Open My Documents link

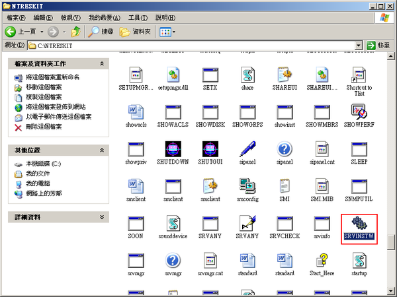38,174
